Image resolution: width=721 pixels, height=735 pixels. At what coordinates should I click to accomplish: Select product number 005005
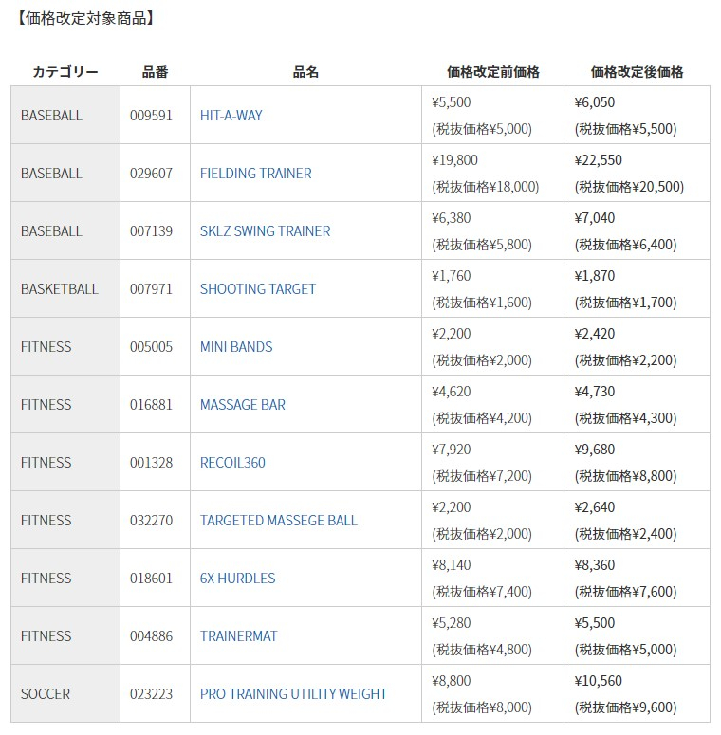151,347
